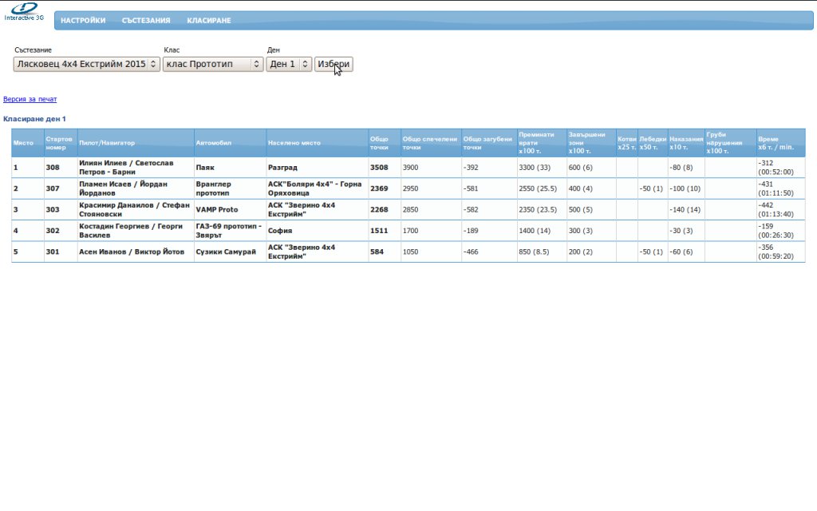The width and height of the screenshot is (817, 511).
Task: Click the VAMP Proto automobile cell
Action: click(x=217, y=209)
